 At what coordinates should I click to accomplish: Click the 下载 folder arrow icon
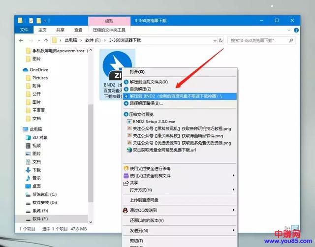pos(28,170)
